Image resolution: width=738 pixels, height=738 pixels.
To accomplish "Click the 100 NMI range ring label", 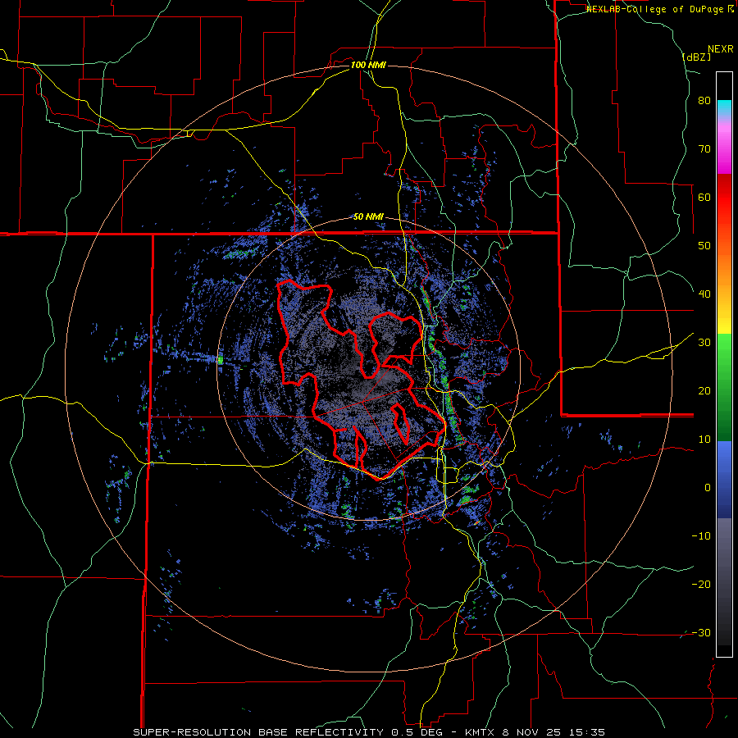I will tap(368, 65).
